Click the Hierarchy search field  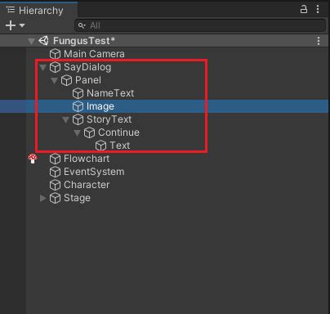coord(200,25)
